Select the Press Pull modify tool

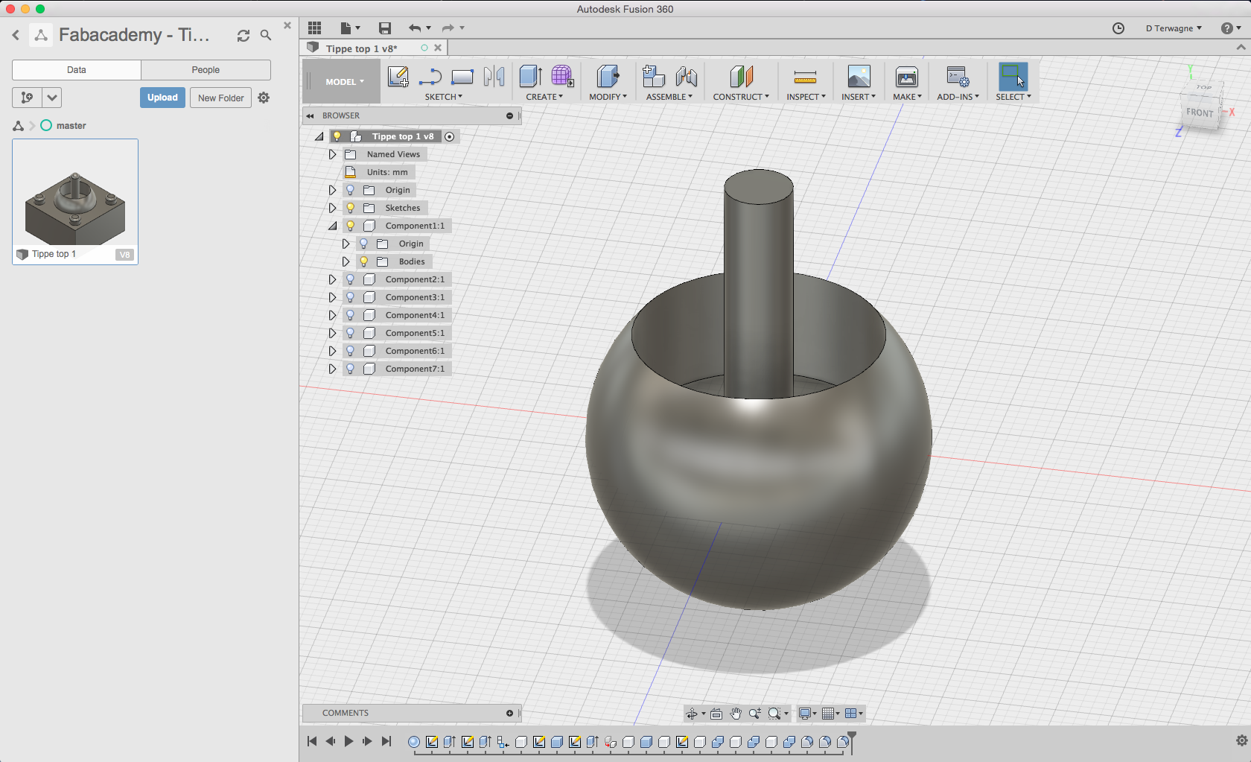608,77
